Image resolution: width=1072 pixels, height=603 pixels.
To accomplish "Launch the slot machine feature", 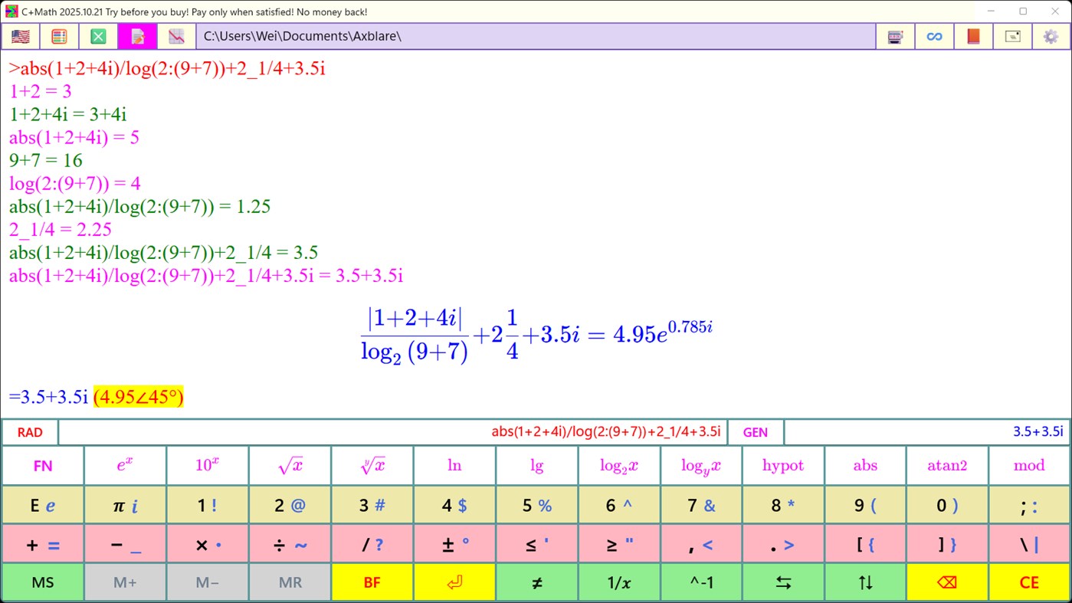I will pos(895,36).
